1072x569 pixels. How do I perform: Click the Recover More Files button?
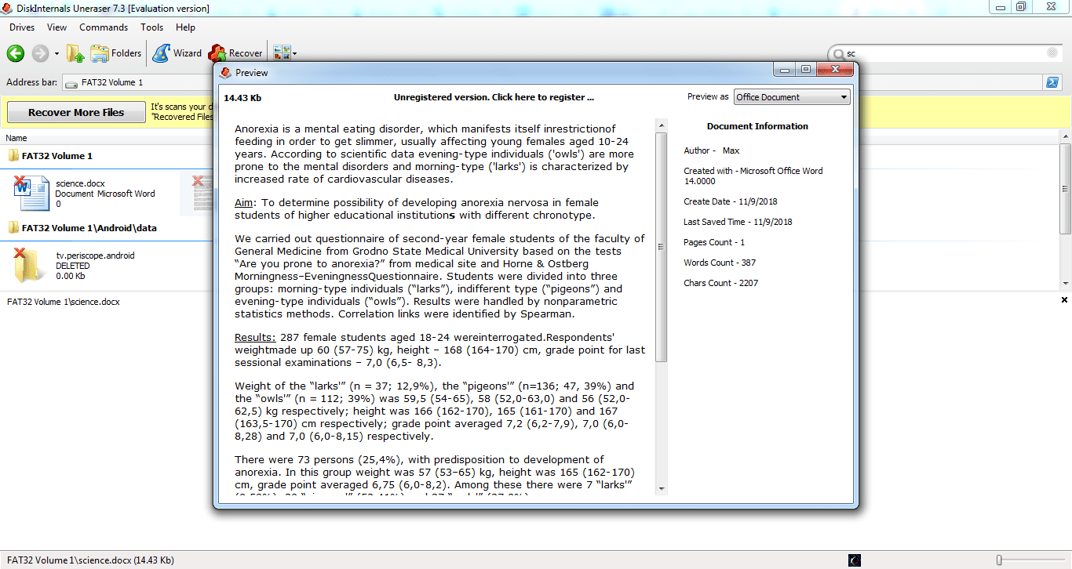point(76,112)
